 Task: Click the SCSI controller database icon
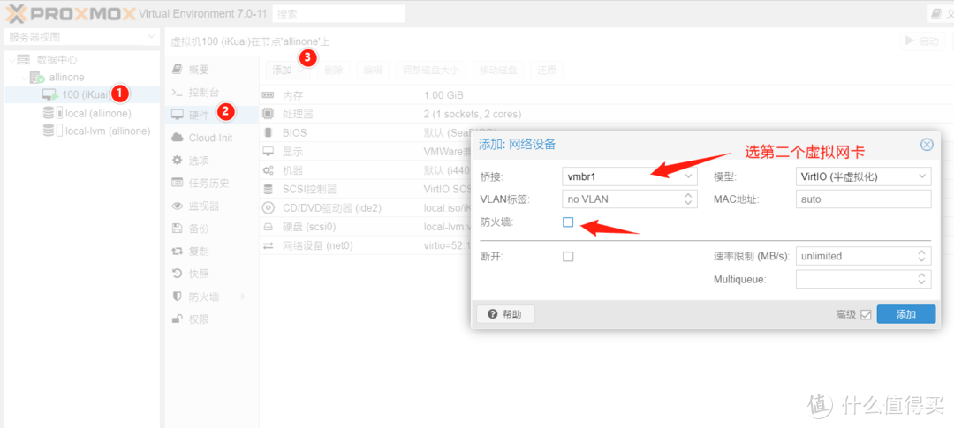[x=268, y=189]
